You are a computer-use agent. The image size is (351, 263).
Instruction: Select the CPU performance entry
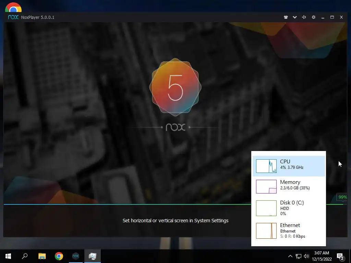click(289, 166)
